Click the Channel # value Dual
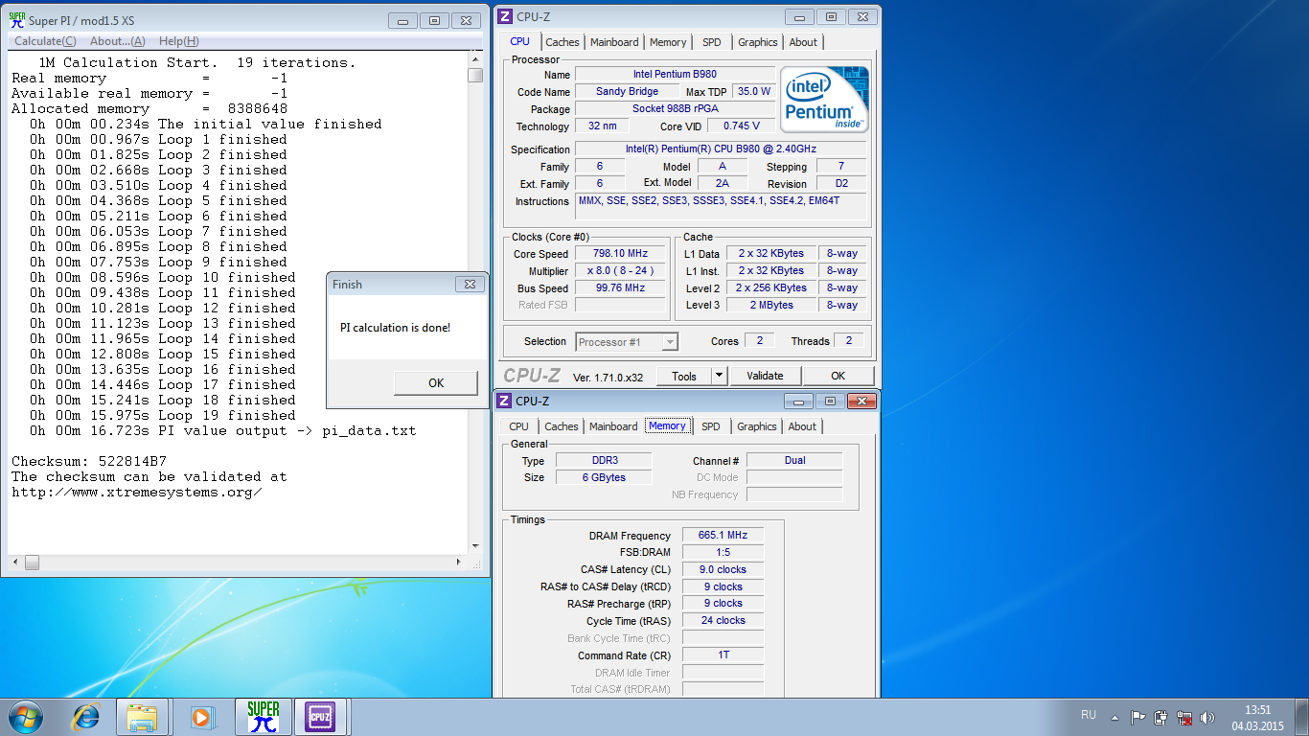Screen dimensions: 1309x736 click(x=794, y=460)
